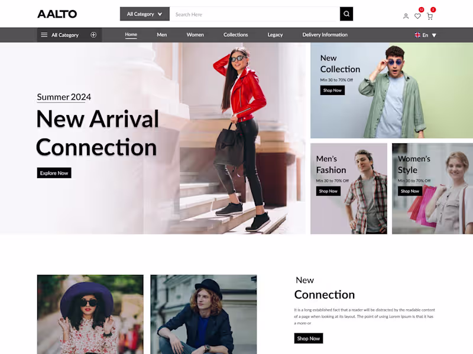The image size is (473, 354).
Task: Click the hamburger menu icon beside All Category
Action: coord(44,35)
